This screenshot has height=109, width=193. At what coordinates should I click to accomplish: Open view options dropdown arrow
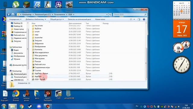pyautogui.click(x=134, y=19)
